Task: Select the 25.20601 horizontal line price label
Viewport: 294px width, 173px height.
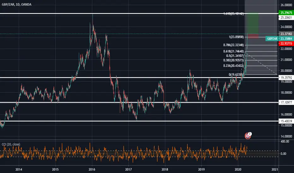Action: (286, 18)
